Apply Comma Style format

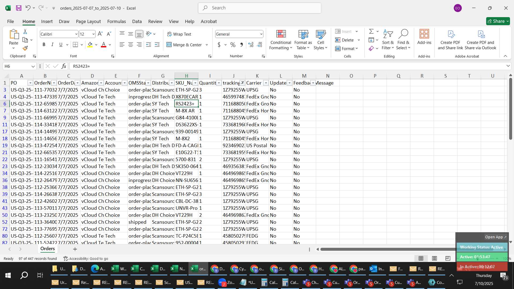point(241,45)
